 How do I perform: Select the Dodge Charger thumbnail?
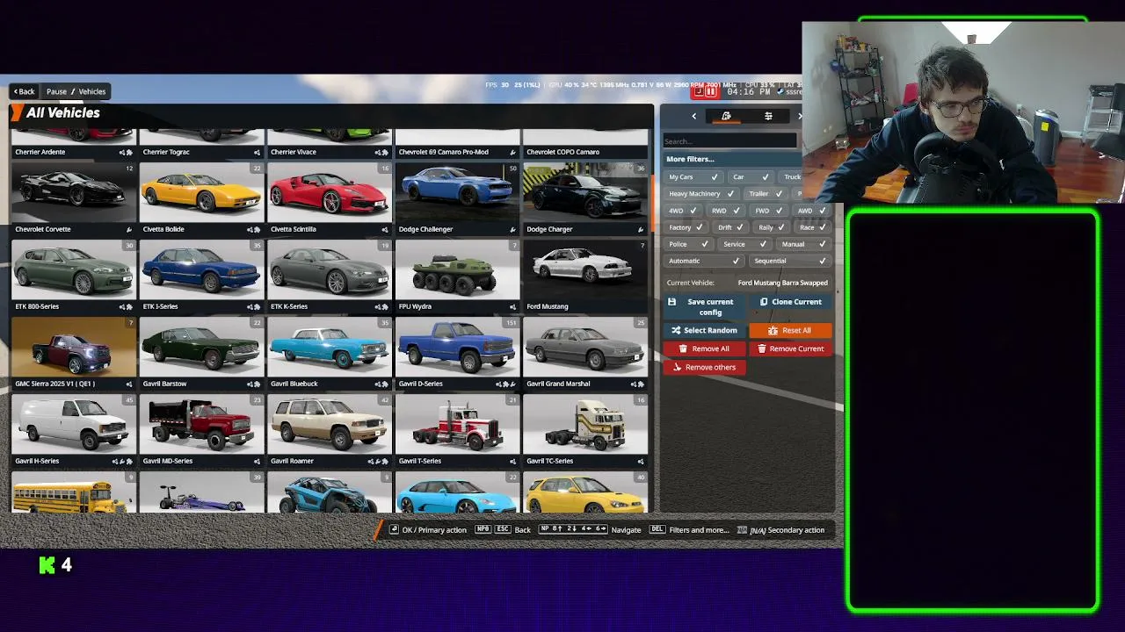pyautogui.click(x=585, y=193)
